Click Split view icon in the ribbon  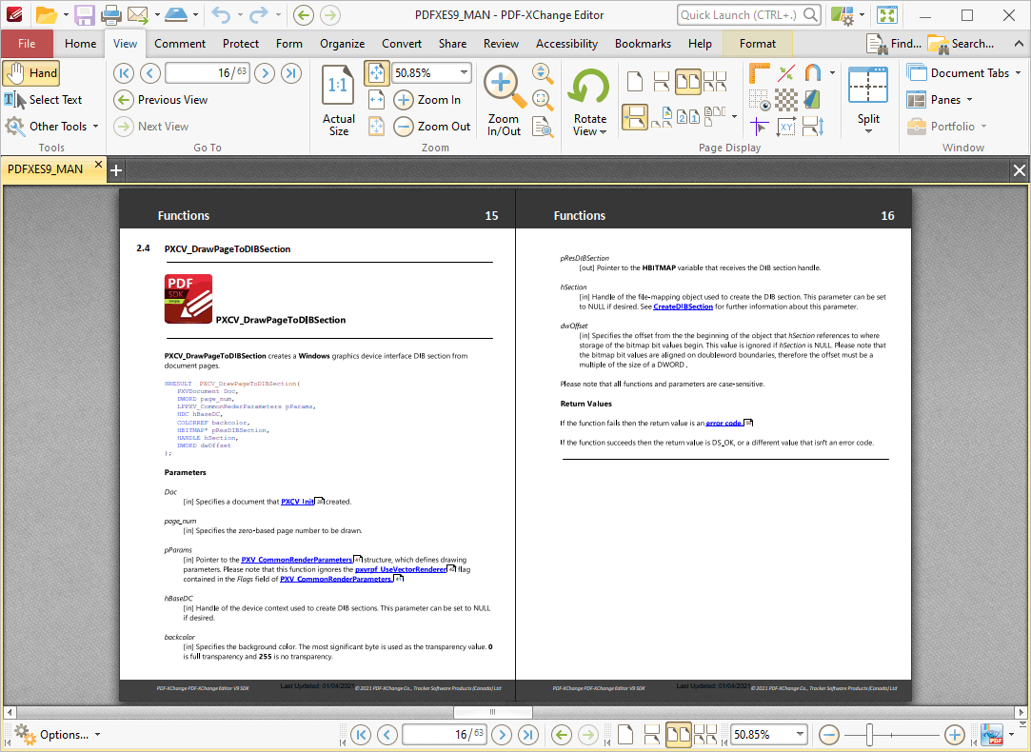click(x=867, y=100)
